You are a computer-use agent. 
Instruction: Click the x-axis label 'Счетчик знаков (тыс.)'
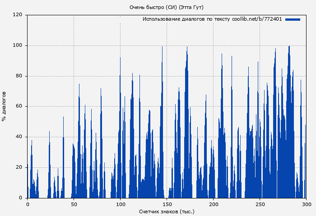pos(167,211)
